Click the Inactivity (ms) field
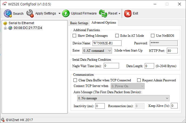The height and width of the screenshot is (123, 186). point(100,106)
